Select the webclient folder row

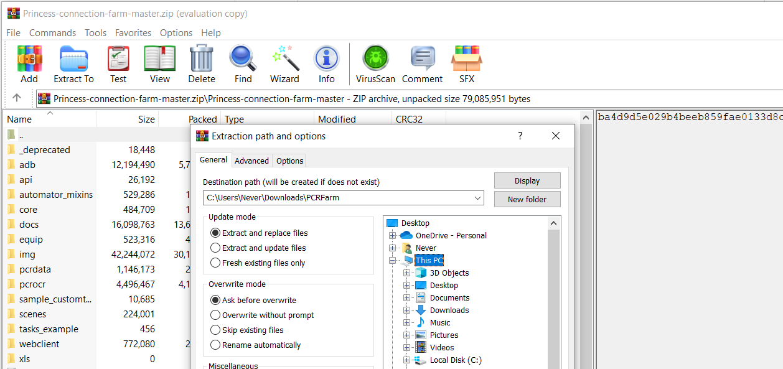pyautogui.click(x=96, y=343)
